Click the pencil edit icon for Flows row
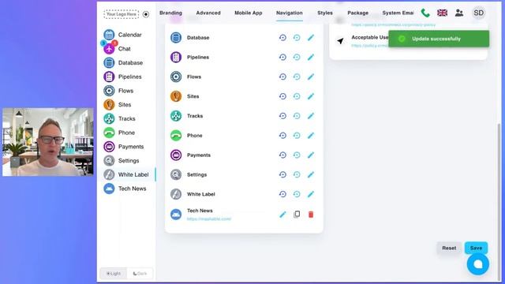 pyautogui.click(x=310, y=77)
